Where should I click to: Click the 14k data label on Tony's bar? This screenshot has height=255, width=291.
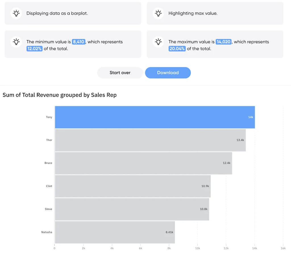click(x=250, y=117)
